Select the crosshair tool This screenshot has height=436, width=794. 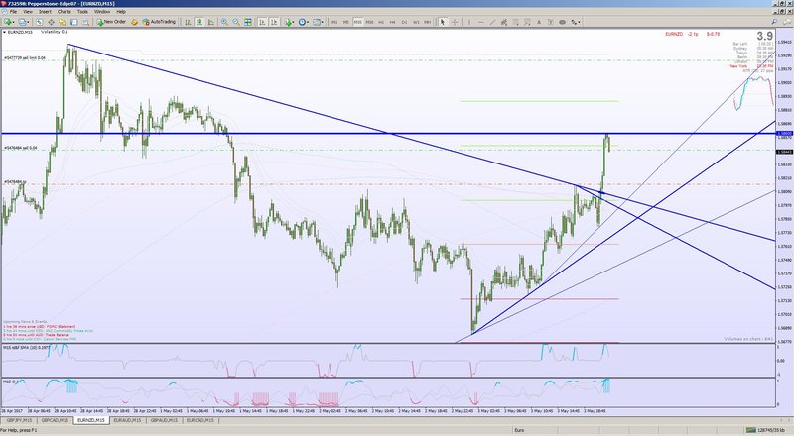(x=455, y=22)
